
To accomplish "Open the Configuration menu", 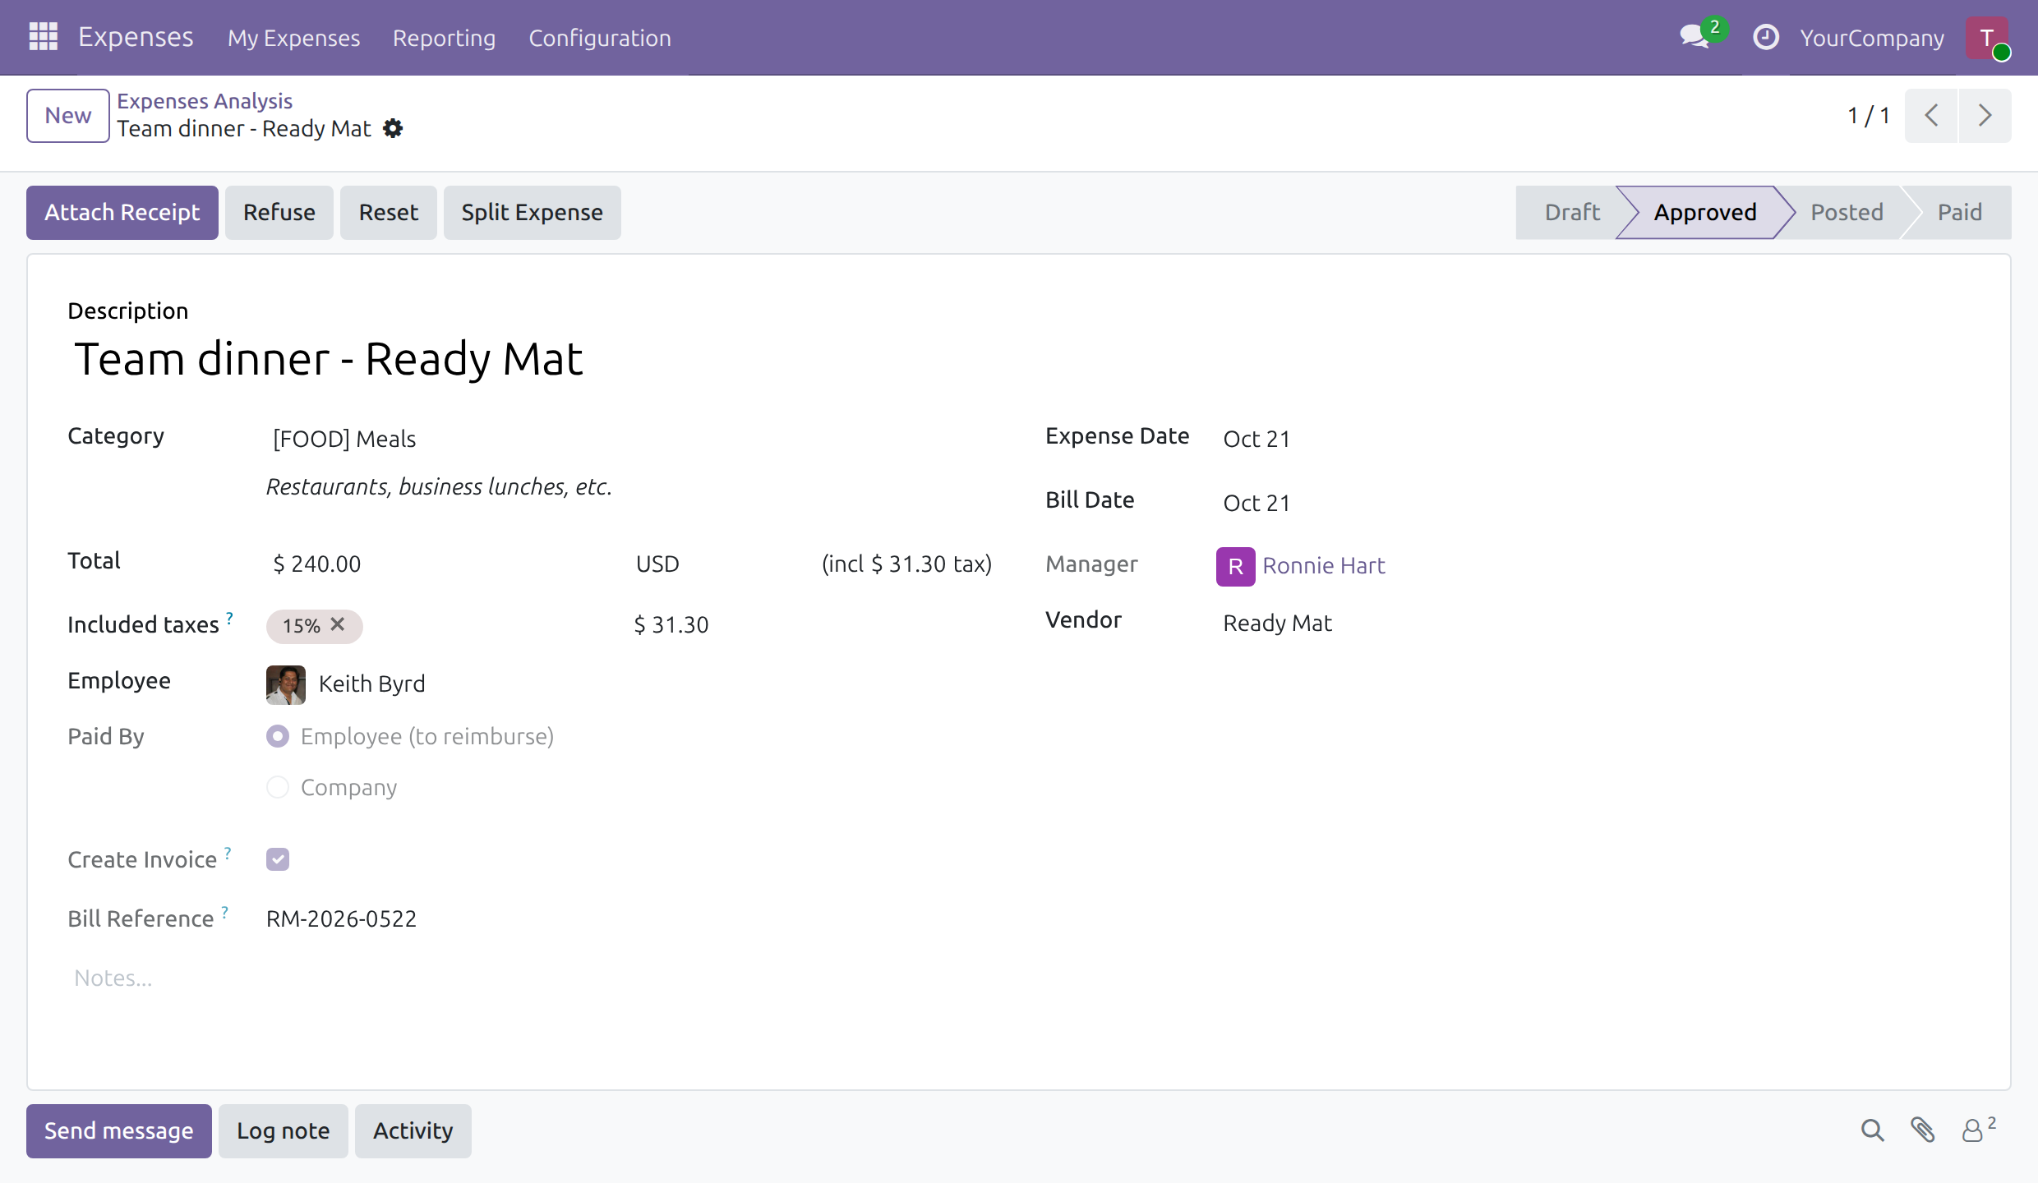I will point(600,38).
